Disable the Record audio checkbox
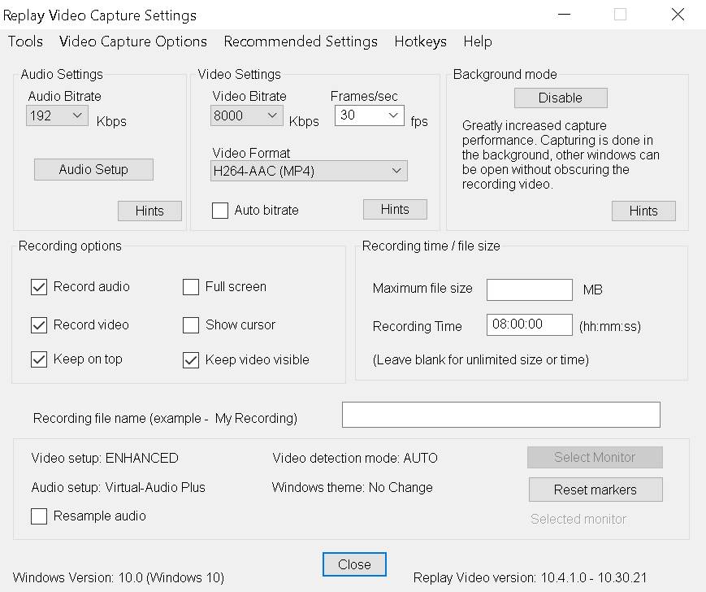This screenshot has height=592, width=706. pos(38,287)
